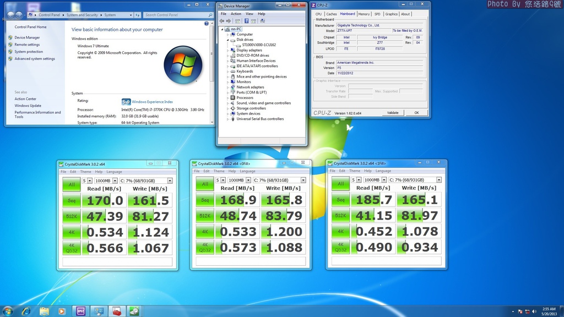Switch to the CPU-Z taskbar button

[80, 311]
